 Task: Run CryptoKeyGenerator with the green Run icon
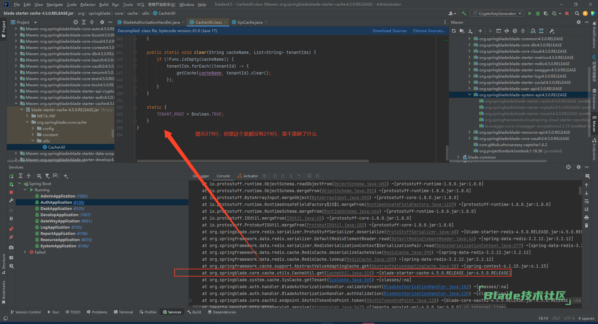point(530,13)
